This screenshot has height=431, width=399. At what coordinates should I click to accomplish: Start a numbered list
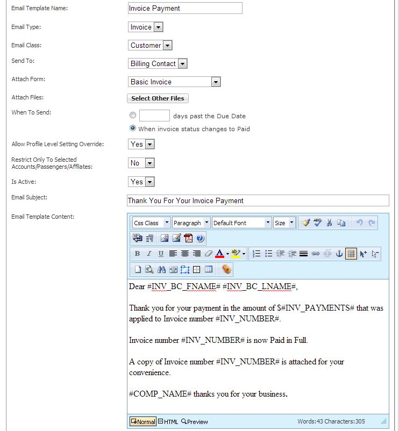[x=256, y=254]
